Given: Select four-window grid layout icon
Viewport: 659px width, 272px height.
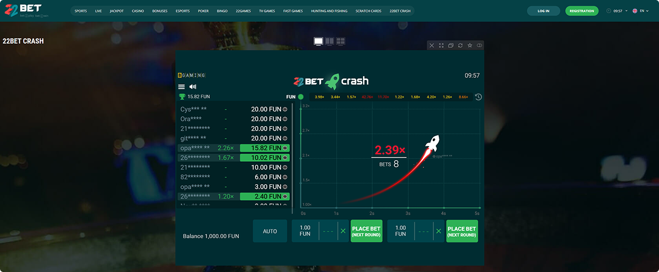Looking at the screenshot, I should 340,41.
